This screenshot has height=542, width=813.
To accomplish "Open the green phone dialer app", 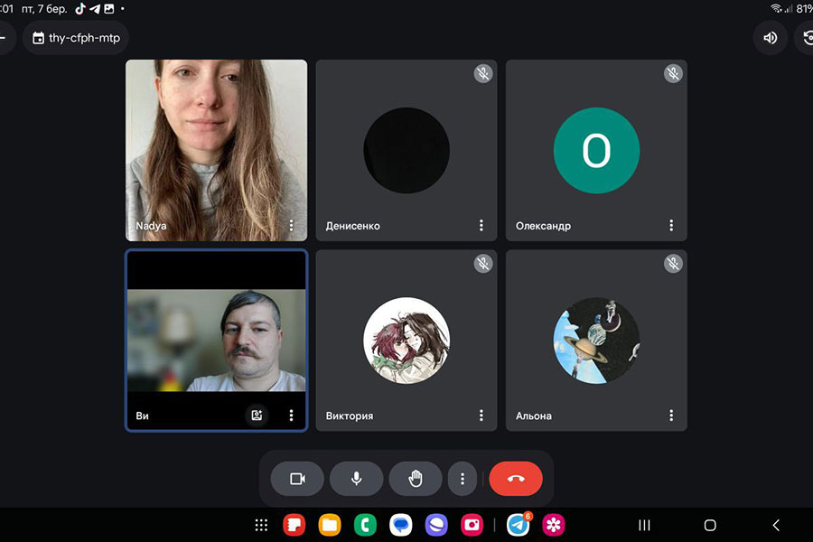I will point(366,525).
